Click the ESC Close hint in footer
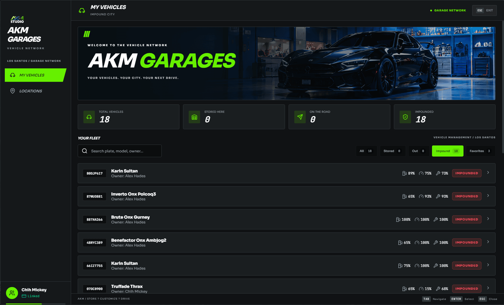 pyautogui.click(x=488, y=299)
